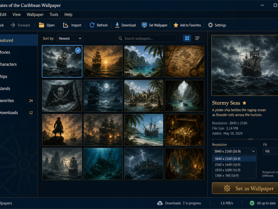278x209 pixels.
Task: Click the 1.6 MB/s speed indicator
Action: tap(227, 203)
